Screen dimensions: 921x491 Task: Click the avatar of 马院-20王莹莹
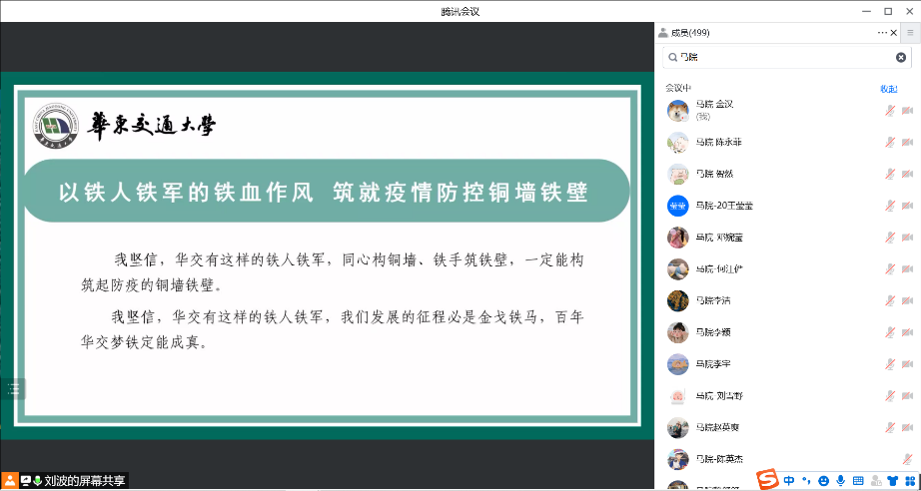coord(678,206)
